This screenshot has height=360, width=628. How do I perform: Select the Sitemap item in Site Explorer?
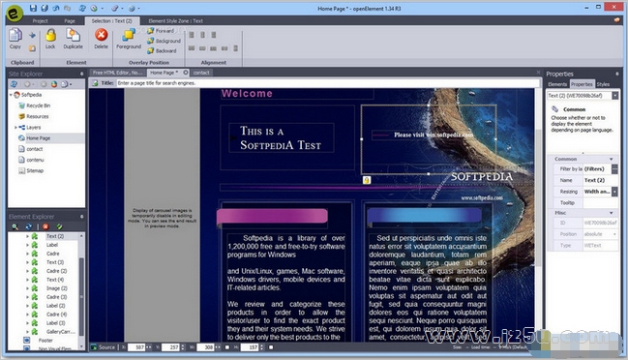(35, 170)
